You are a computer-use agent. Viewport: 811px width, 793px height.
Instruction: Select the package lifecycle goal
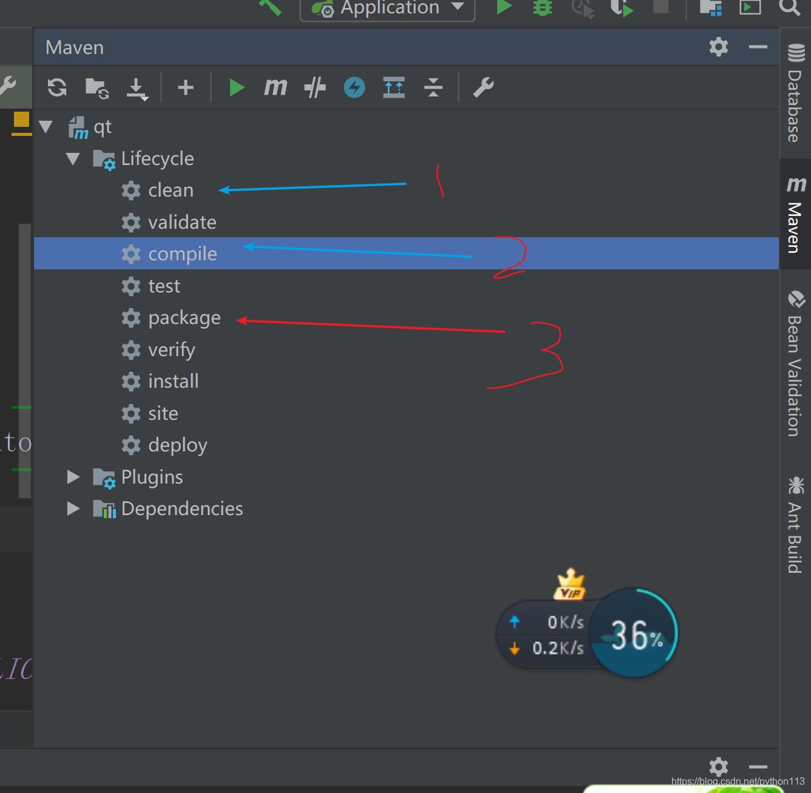171,318
